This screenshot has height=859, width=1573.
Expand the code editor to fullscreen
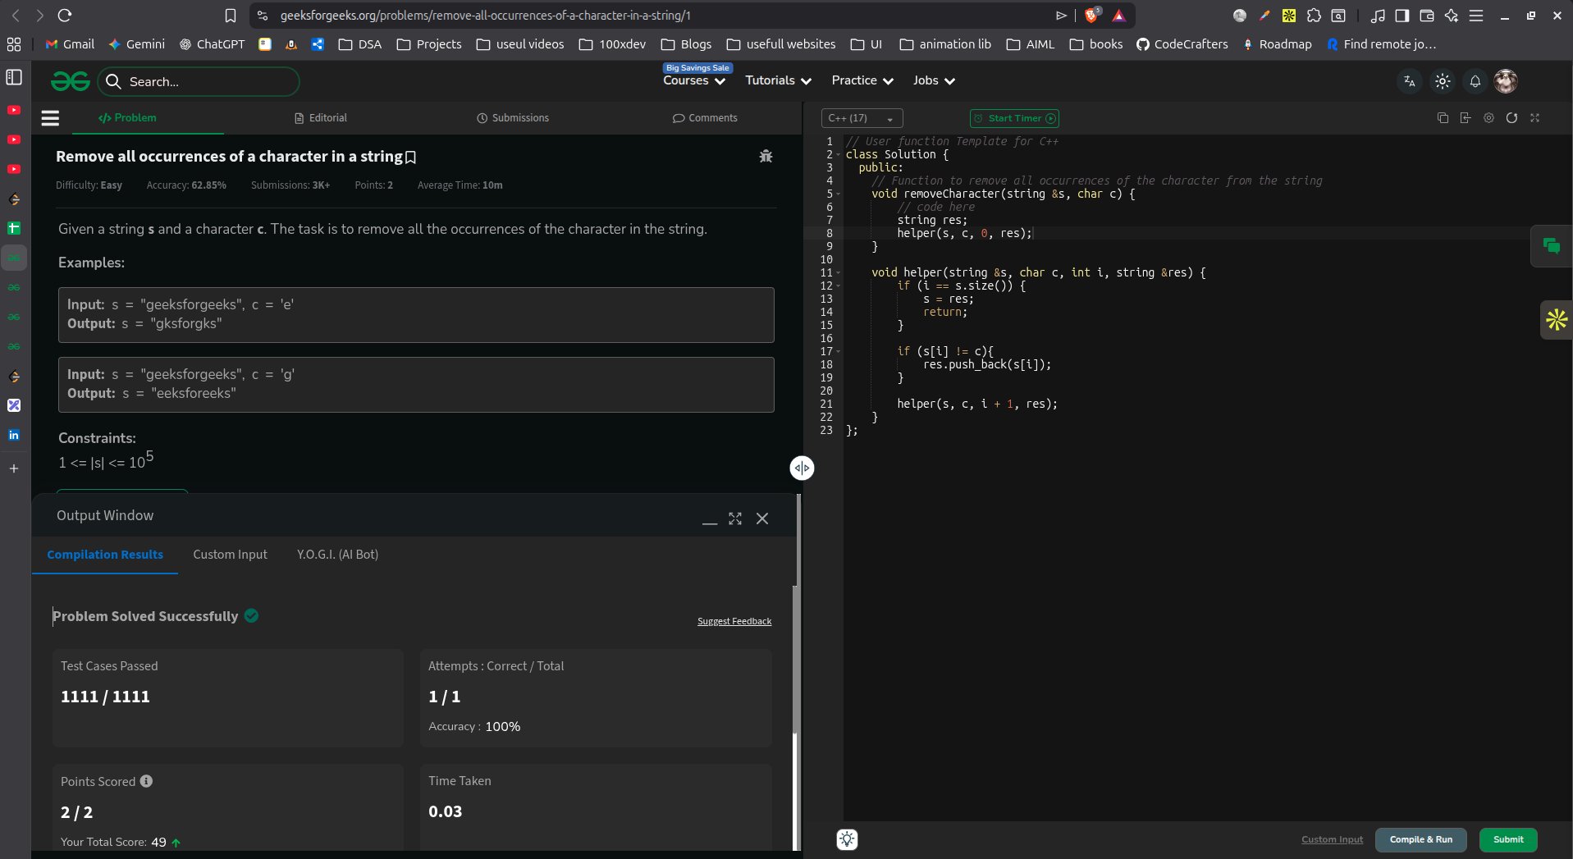point(1534,118)
